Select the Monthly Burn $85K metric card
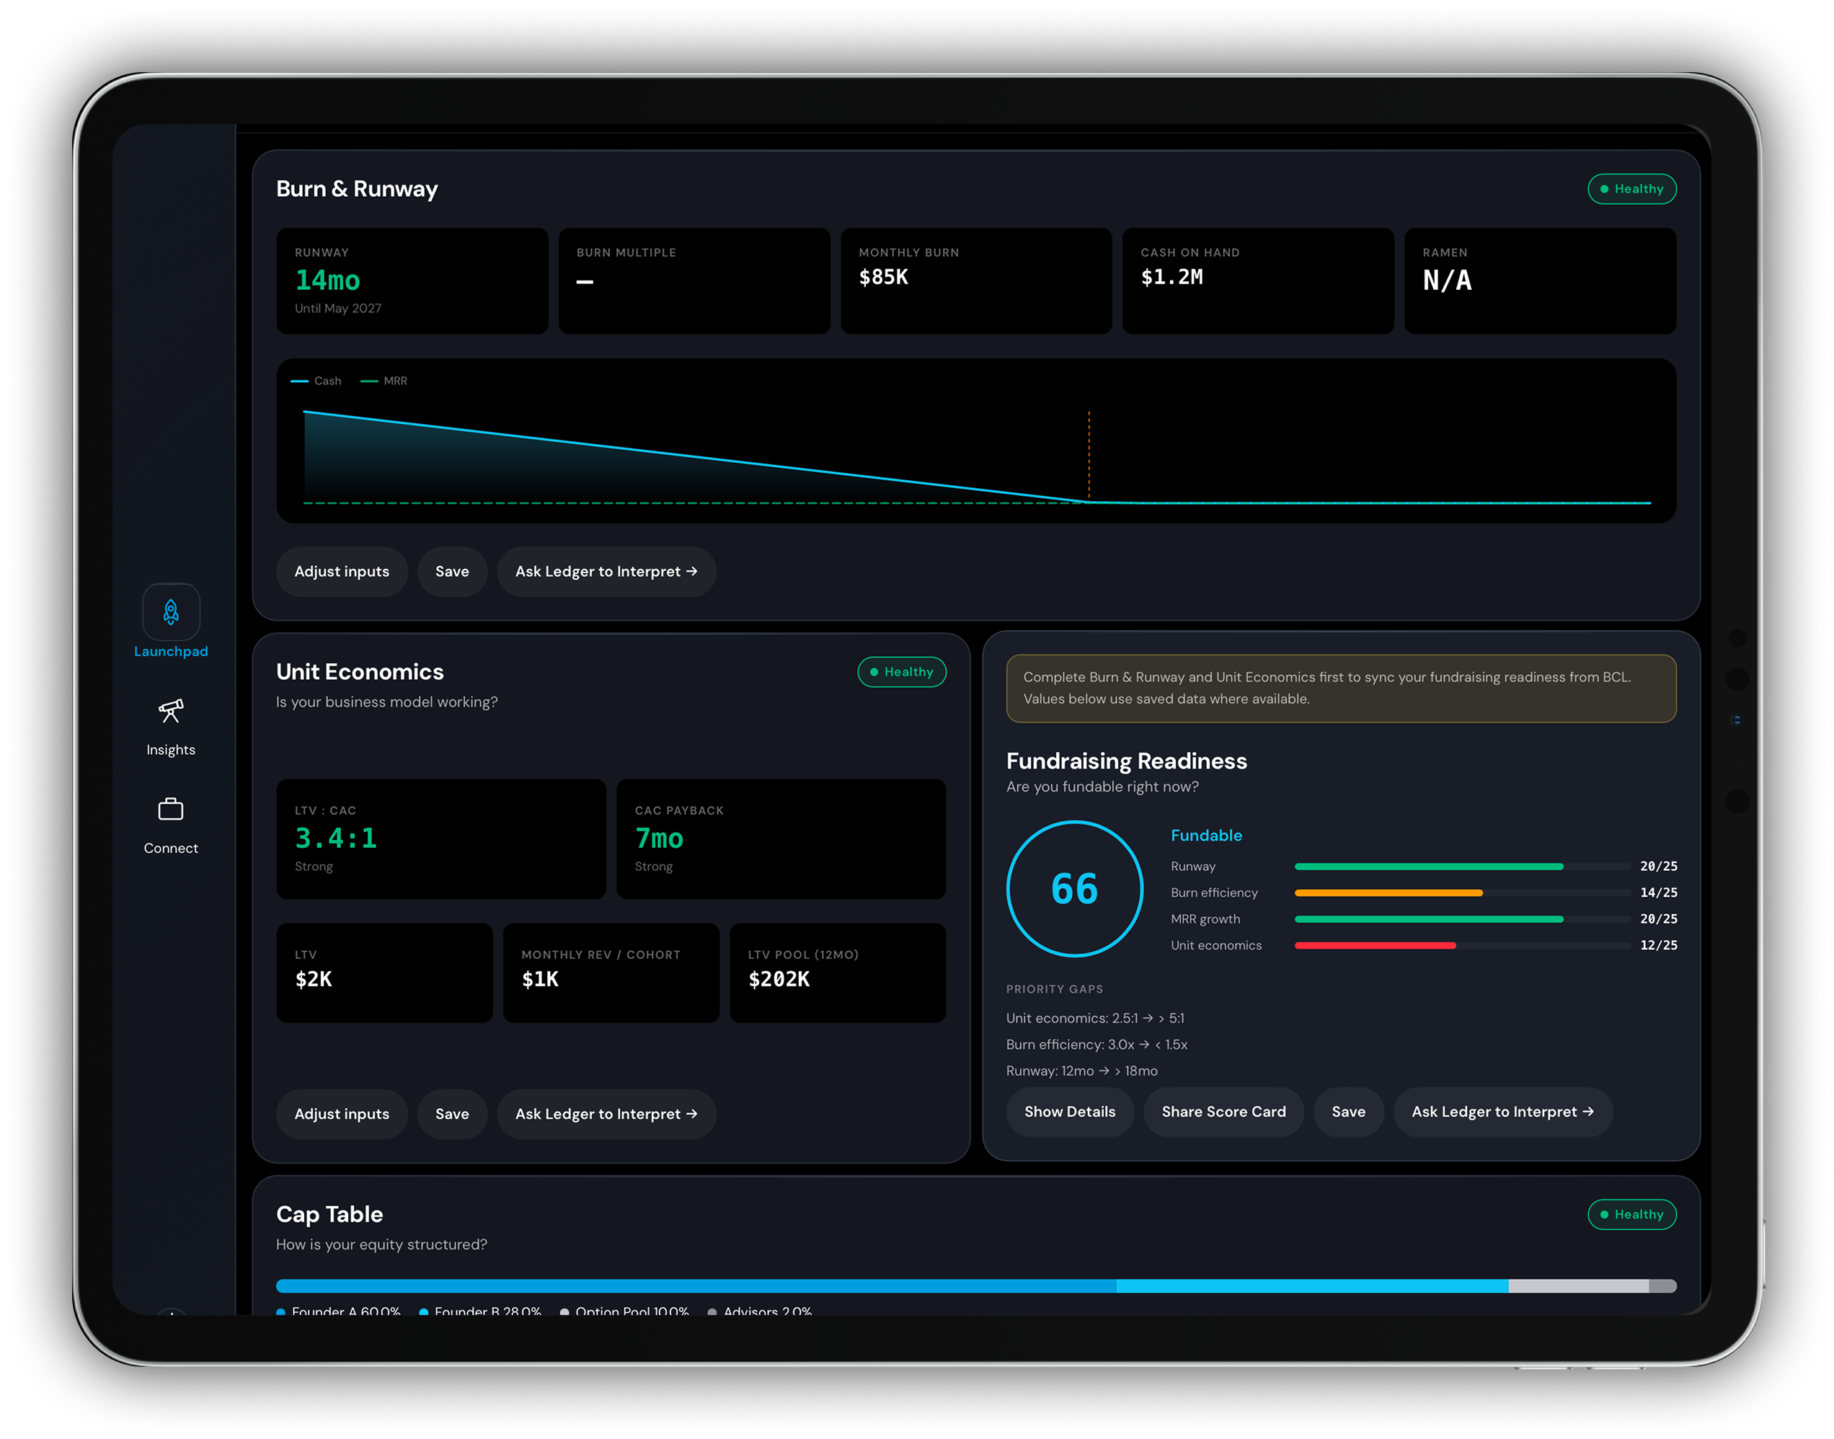1834x1439 pixels. pyautogui.click(x=975, y=280)
